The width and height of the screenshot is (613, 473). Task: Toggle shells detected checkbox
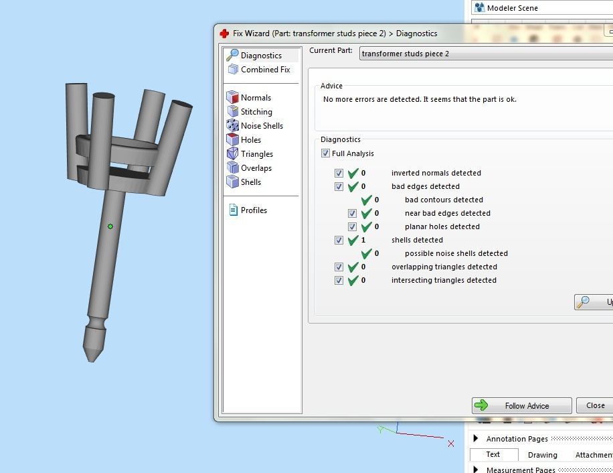pyautogui.click(x=339, y=241)
